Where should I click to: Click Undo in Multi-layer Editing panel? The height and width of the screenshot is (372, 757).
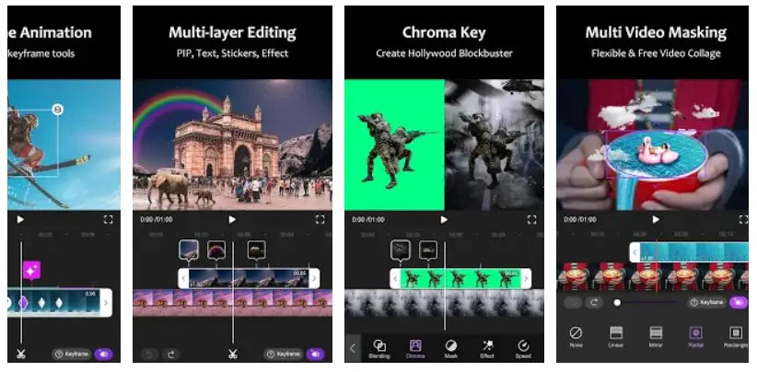pyautogui.click(x=150, y=355)
